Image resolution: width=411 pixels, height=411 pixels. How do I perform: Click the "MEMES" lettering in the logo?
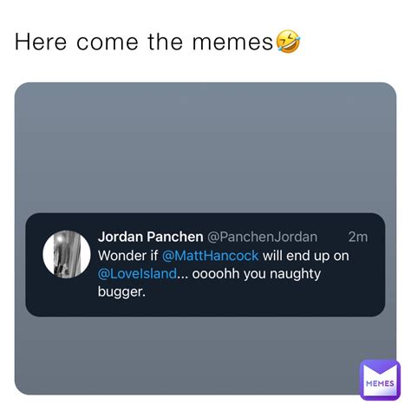point(380,383)
